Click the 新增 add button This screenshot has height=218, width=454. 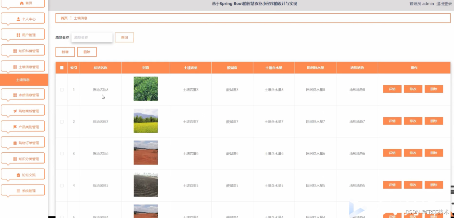pyautogui.click(x=65, y=52)
